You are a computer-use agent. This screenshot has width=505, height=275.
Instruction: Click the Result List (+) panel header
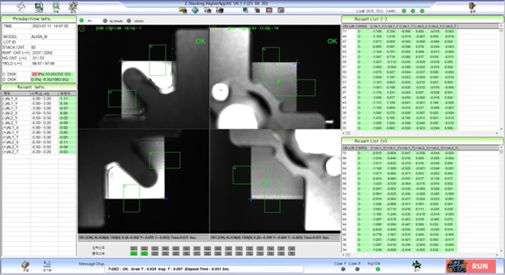point(422,141)
